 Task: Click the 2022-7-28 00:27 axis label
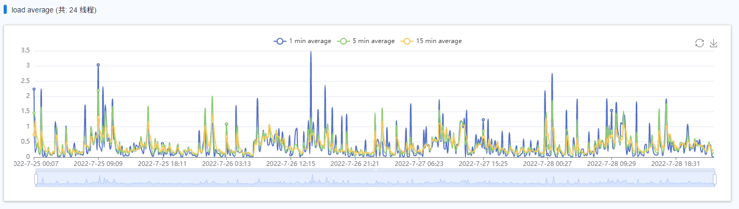click(x=548, y=164)
